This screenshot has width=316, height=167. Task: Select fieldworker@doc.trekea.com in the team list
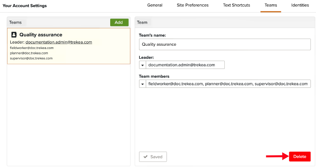click(32, 48)
